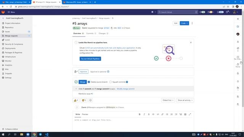Switch to comment Preview tab

click(85, 114)
